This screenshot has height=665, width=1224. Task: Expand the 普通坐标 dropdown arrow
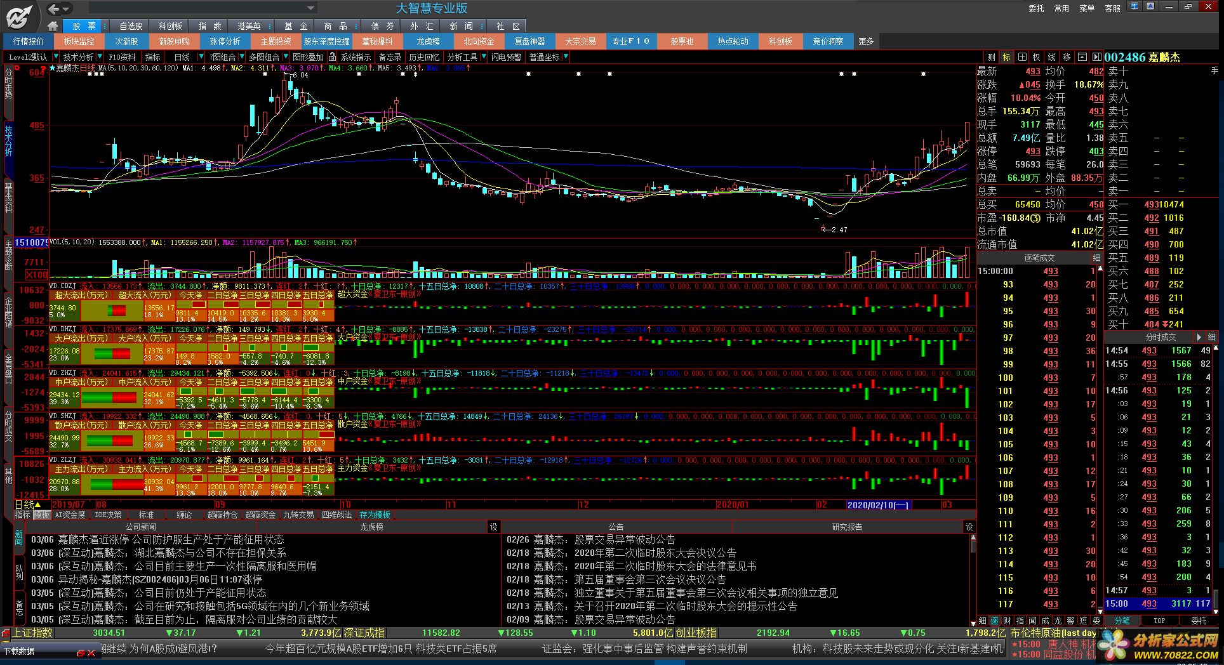click(x=565, y=57)
